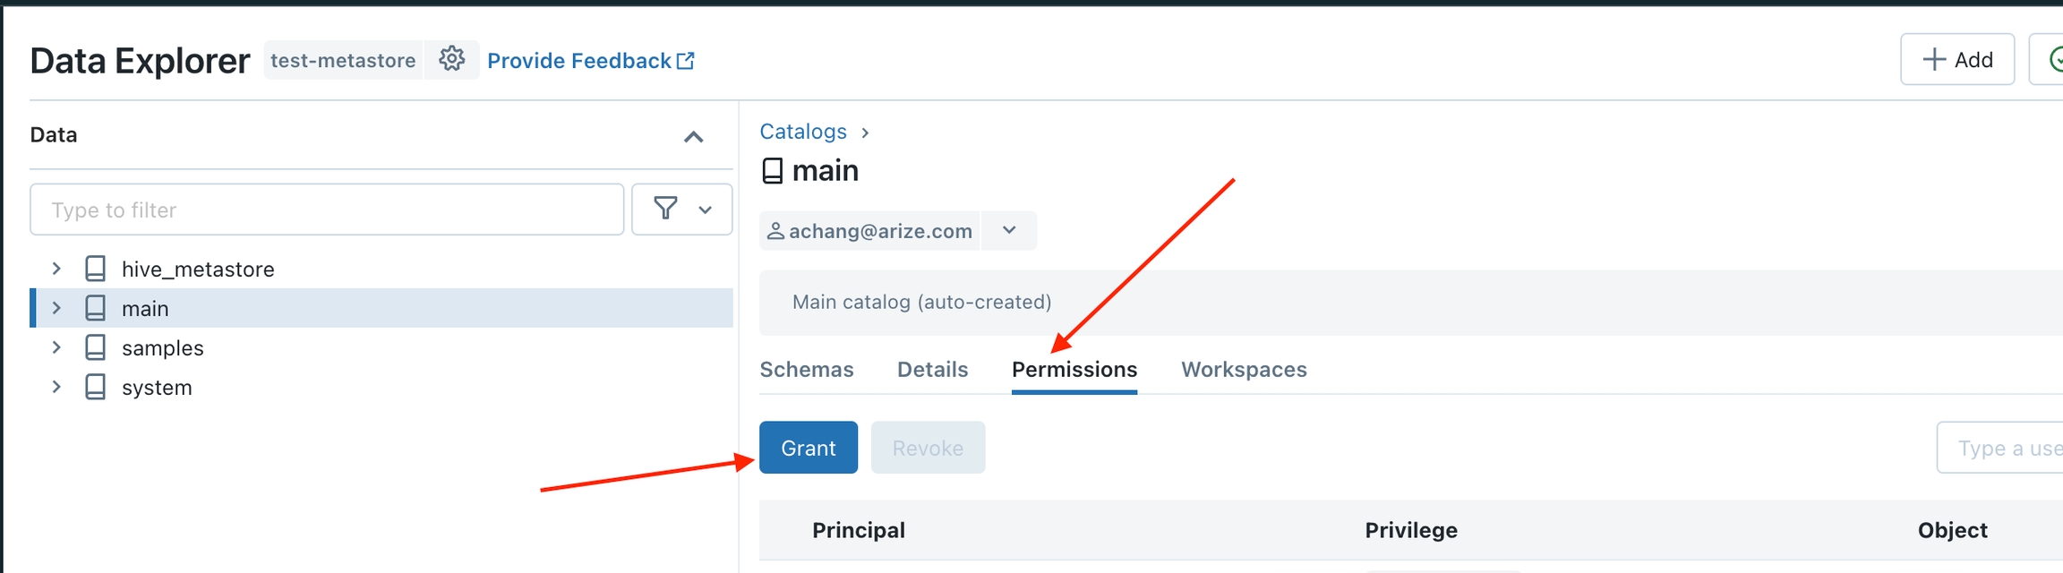Click the Type to filter field
Screen dimensions: 2063x573
point(327,210)
